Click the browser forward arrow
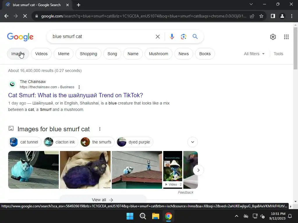The height and width of the screenshot is (223, 298). [x=16, y=16]
